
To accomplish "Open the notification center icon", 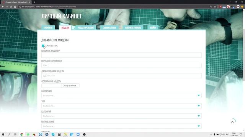I will pos(241,134).
